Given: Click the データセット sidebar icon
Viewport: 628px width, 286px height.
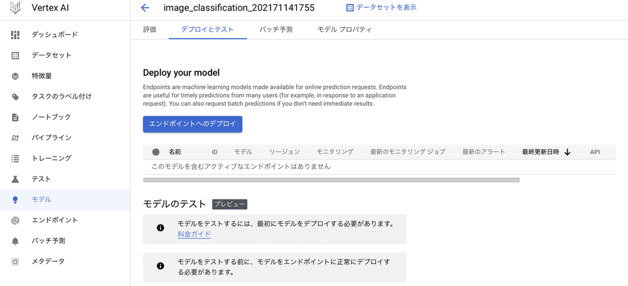Looking at the screenshot, I should 15,55.
